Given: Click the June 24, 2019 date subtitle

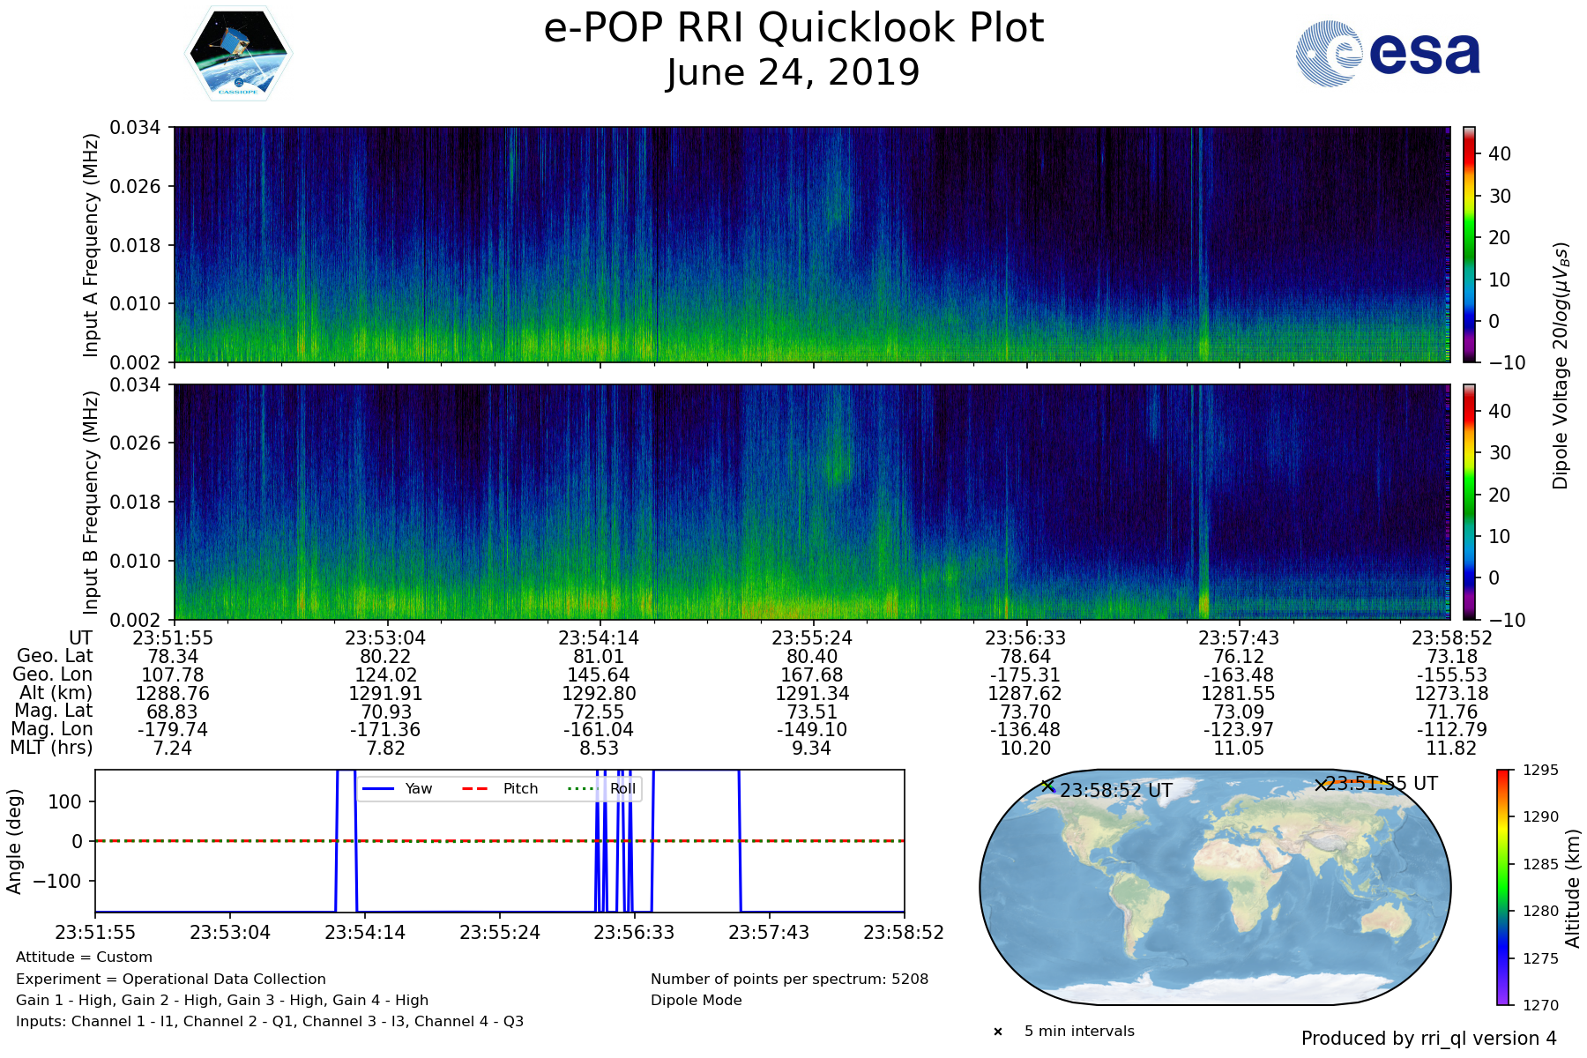Looking at the screenshot, I should click(x=793, y=73).
